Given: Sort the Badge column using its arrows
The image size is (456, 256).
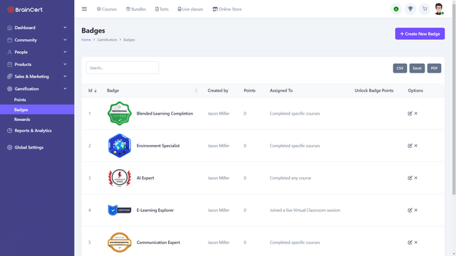Looking at the screenshot, I should click(196, 90).
